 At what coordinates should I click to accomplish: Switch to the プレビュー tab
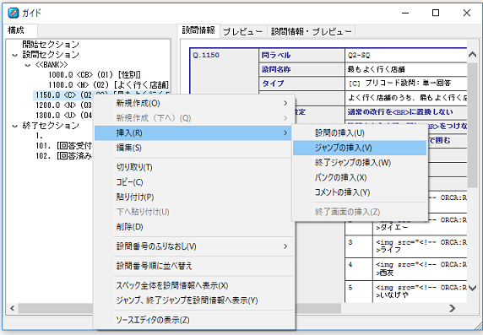(242, 31)
